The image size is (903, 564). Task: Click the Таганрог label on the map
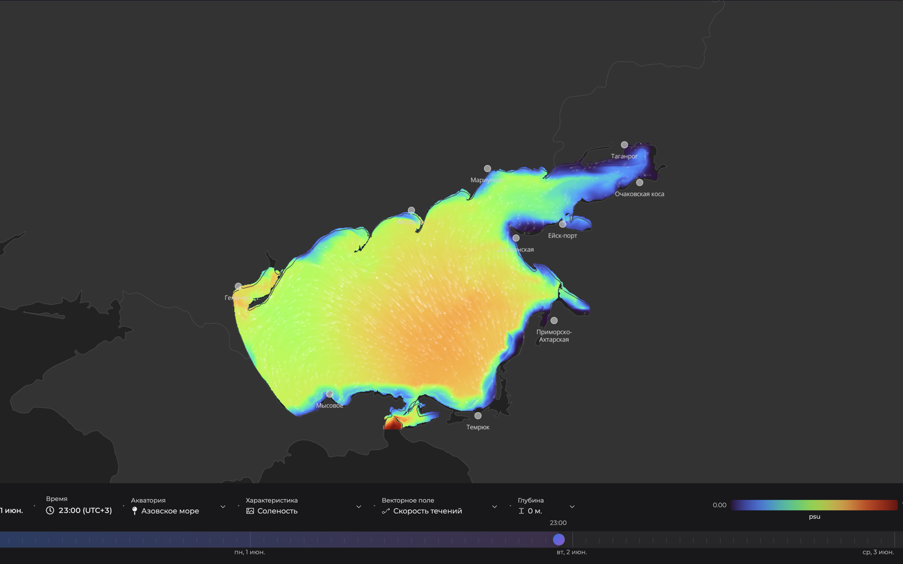point(624,156)
